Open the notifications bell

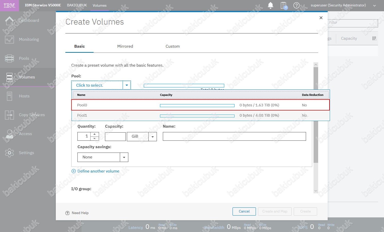point(271,5)
